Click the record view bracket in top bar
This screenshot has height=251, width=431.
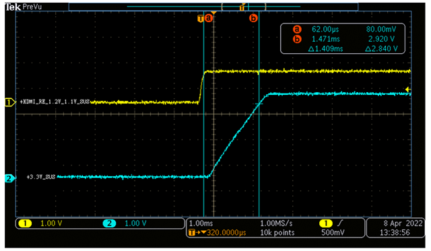click(x=244, y=7)
